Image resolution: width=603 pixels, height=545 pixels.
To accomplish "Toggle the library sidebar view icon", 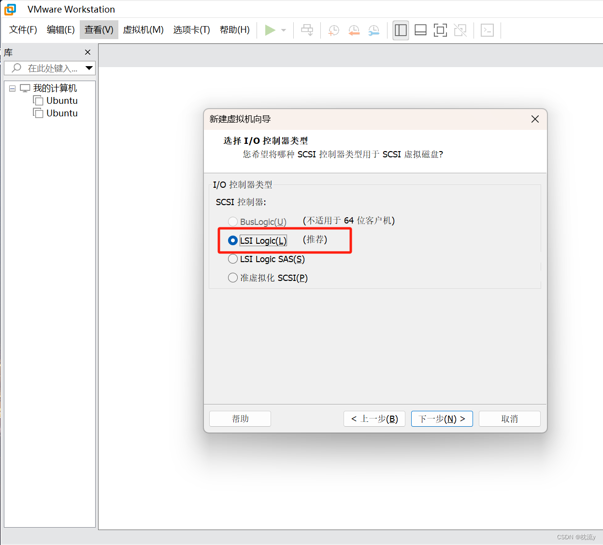I will 401,30.
